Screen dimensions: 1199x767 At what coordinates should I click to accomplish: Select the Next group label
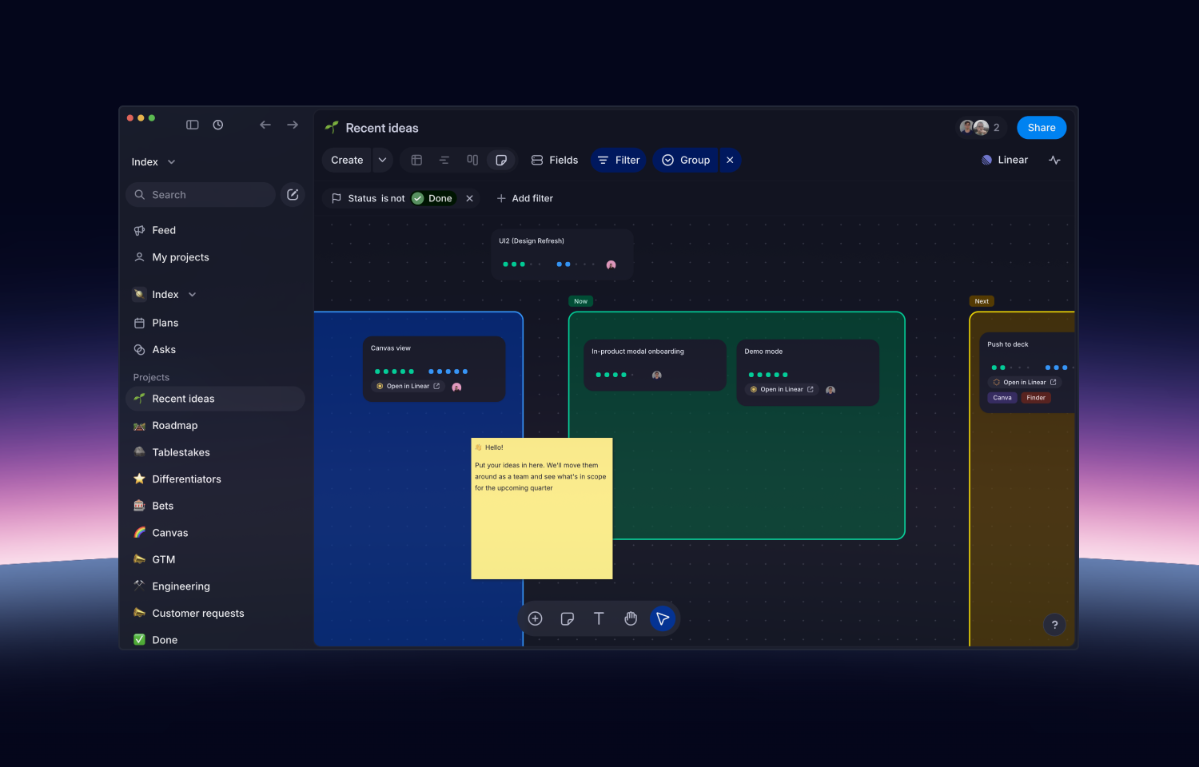tap(982, 301)
